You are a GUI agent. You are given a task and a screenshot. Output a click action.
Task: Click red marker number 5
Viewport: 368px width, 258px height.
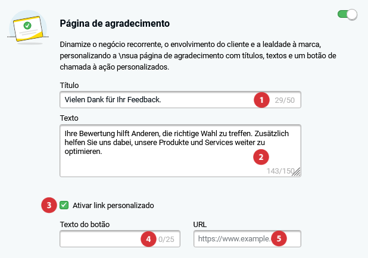point(279,238)
